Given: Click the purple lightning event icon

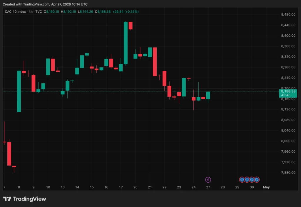Looking at the screenshot, I should pos(208,179).
